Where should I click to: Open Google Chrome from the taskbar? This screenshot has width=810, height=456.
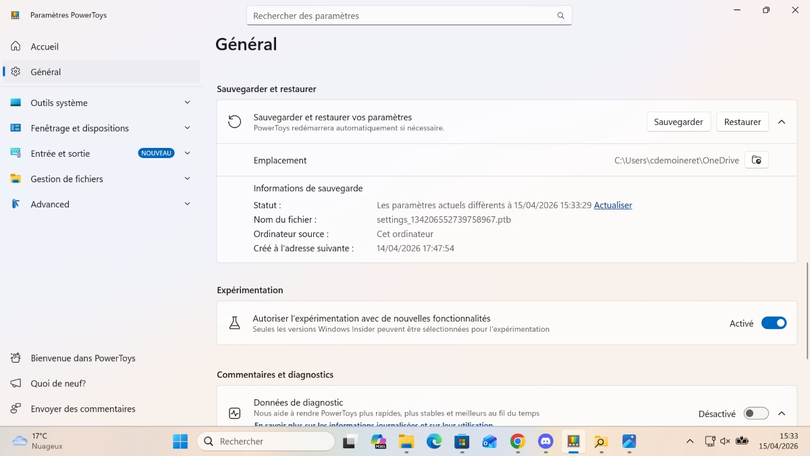click(518, 441)
